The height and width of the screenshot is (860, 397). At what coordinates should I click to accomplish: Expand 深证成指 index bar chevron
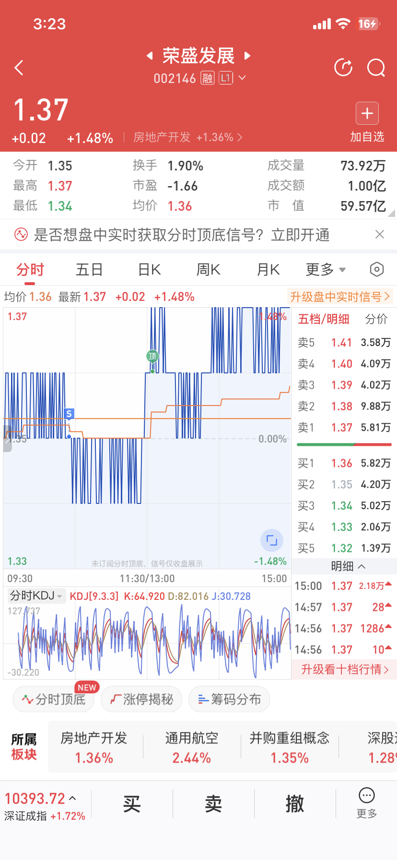(x=72, y=799)
